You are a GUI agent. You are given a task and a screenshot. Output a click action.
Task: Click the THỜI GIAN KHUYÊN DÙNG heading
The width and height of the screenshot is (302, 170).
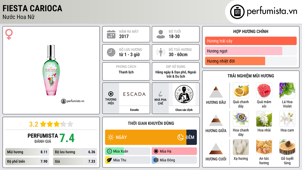pos(151,123)
